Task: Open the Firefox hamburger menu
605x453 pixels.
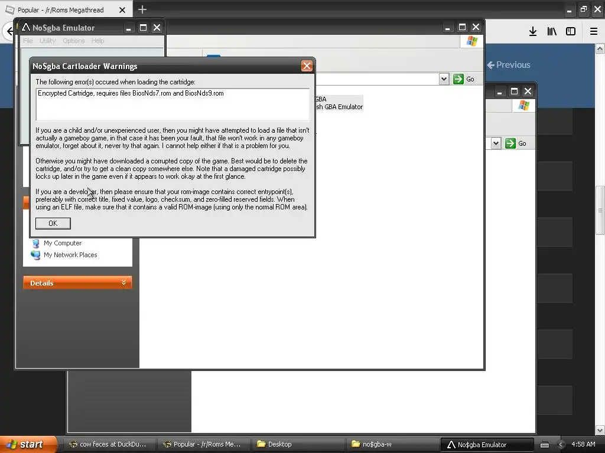Action: coord(594,31)
